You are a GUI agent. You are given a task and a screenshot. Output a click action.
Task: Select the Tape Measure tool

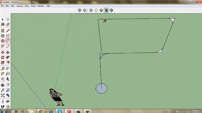3,69
